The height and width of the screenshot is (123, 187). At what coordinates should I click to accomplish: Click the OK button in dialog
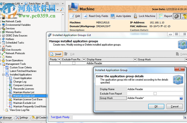[x=156, y=106]
